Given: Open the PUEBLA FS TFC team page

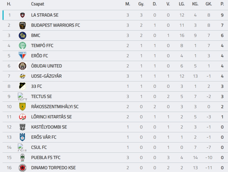Looking at the screenshot, I should (x=46, y=157).
